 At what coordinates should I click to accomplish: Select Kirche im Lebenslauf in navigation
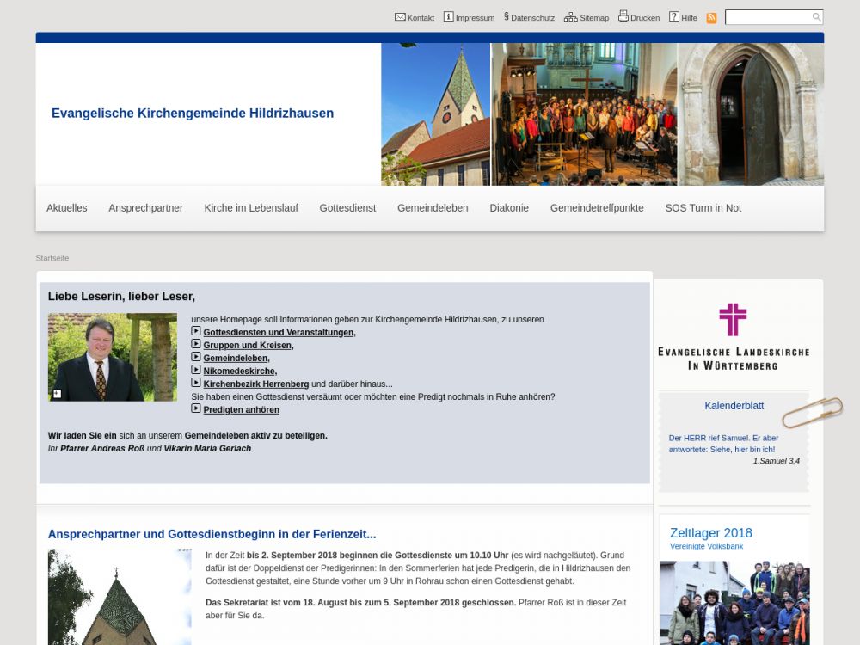(251, 208)
